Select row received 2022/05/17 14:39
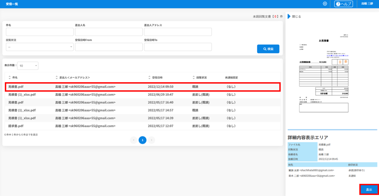Viewport: 379px width, 196px height. 142,118
